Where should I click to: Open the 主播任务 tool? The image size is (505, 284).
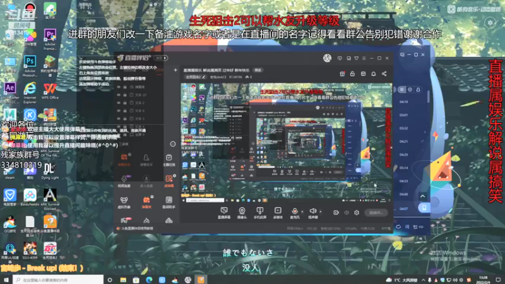[169, 160]
